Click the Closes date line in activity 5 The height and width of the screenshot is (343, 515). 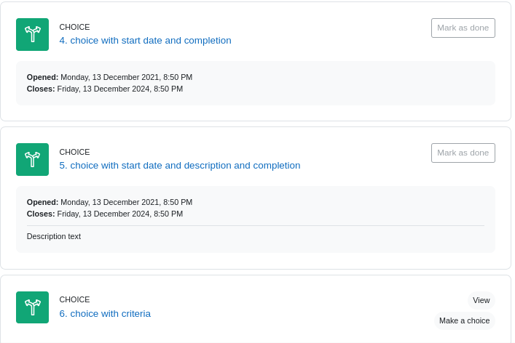coord(105,214)
